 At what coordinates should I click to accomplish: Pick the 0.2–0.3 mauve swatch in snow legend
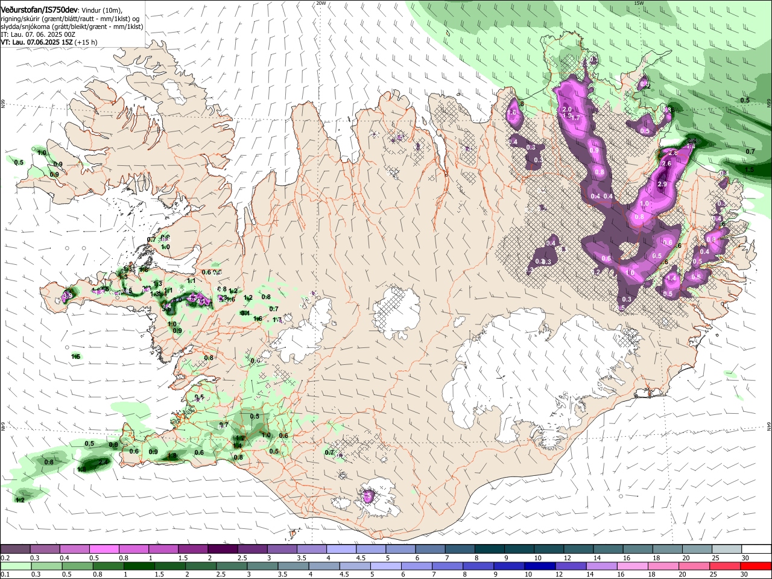15,549
